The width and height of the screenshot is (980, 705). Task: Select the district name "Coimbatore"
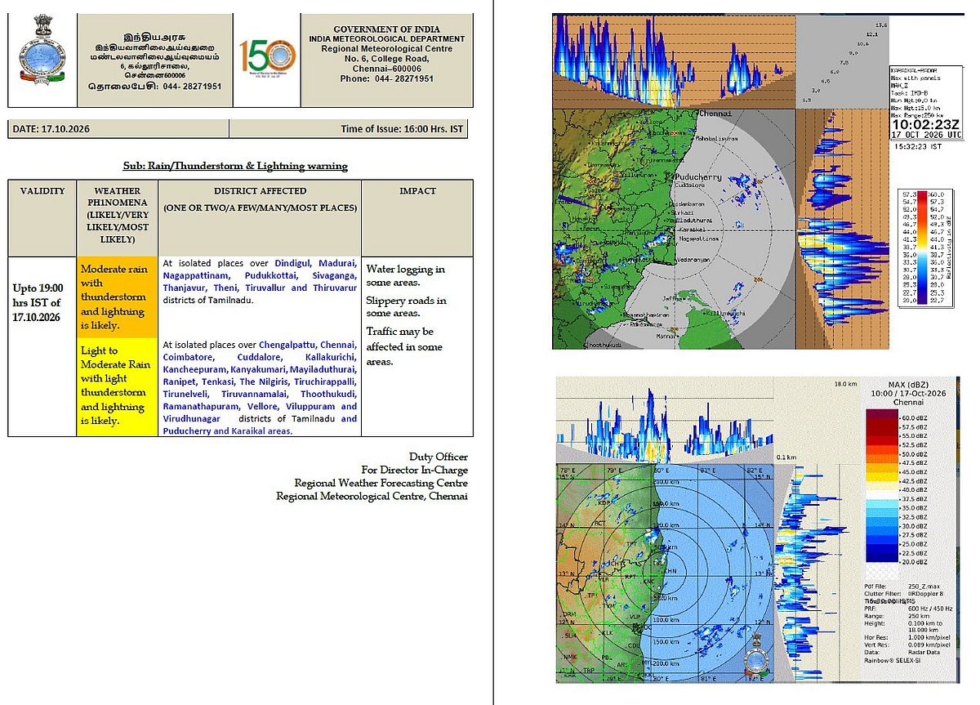(x=189, y=358)
